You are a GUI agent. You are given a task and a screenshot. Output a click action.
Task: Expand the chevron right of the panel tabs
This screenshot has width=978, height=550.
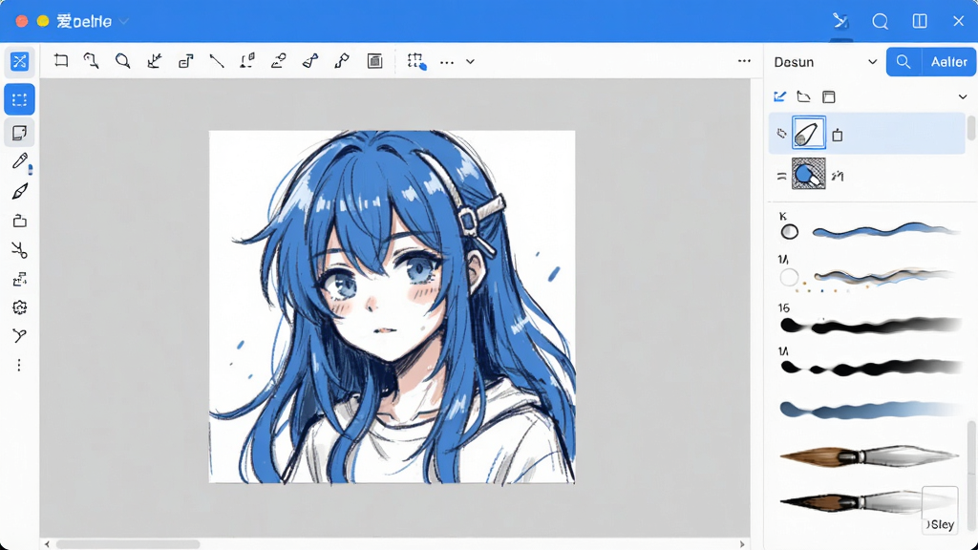963,96
